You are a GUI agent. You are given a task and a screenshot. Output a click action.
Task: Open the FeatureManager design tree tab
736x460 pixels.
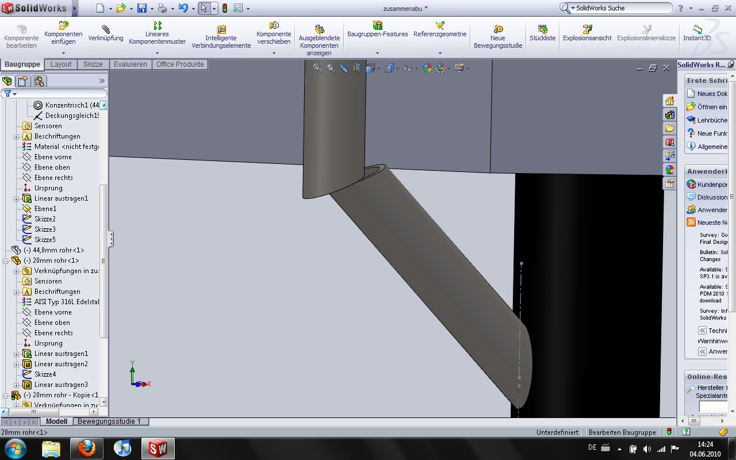7,81
